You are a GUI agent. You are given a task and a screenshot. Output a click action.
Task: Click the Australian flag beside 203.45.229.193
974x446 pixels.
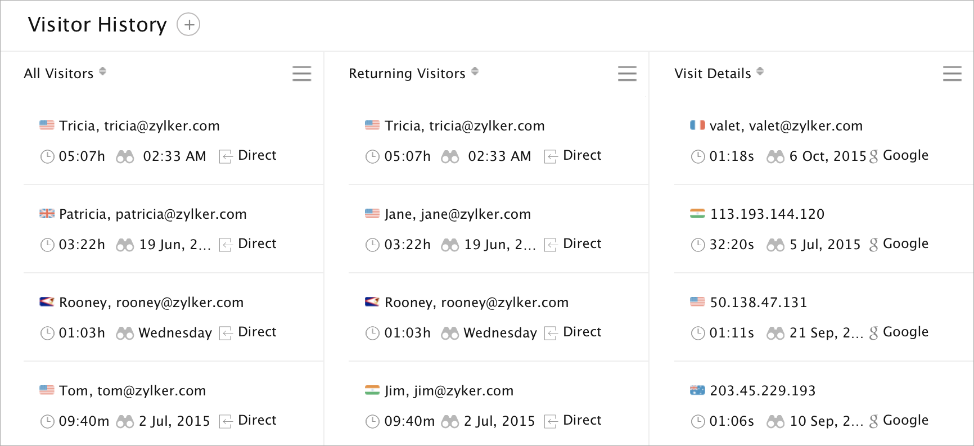pos(697,390)
